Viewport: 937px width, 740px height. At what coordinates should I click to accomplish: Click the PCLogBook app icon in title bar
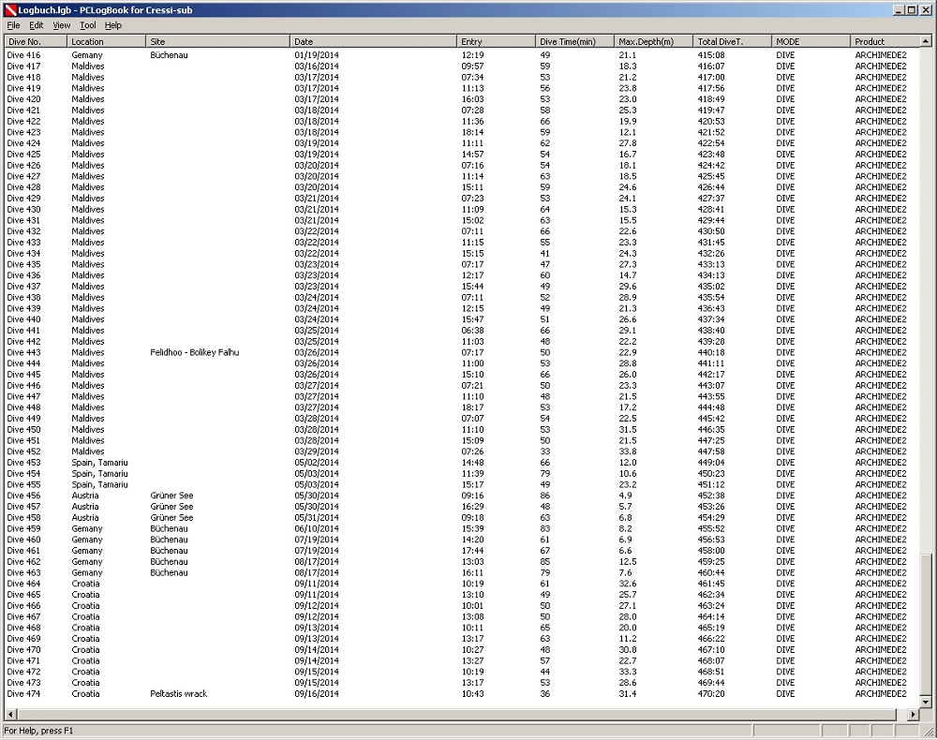pos(9,9)
